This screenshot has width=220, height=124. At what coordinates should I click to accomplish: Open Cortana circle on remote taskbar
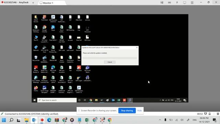79,100
